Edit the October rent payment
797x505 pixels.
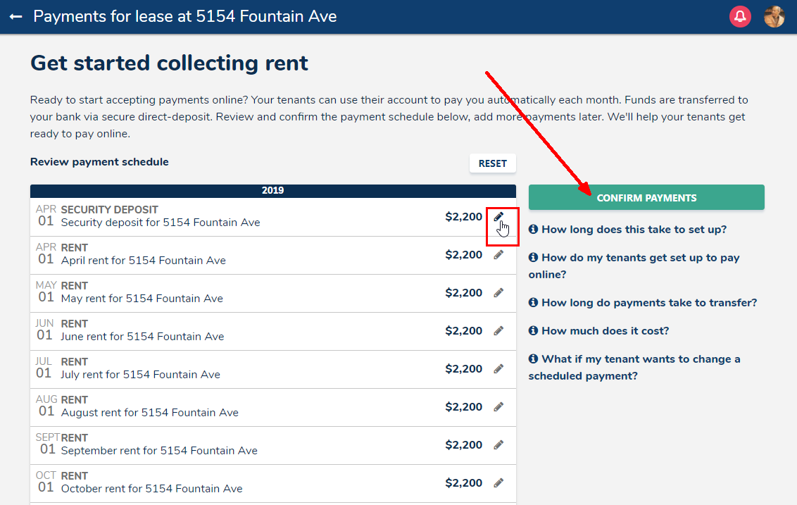[x=498, y=483]
